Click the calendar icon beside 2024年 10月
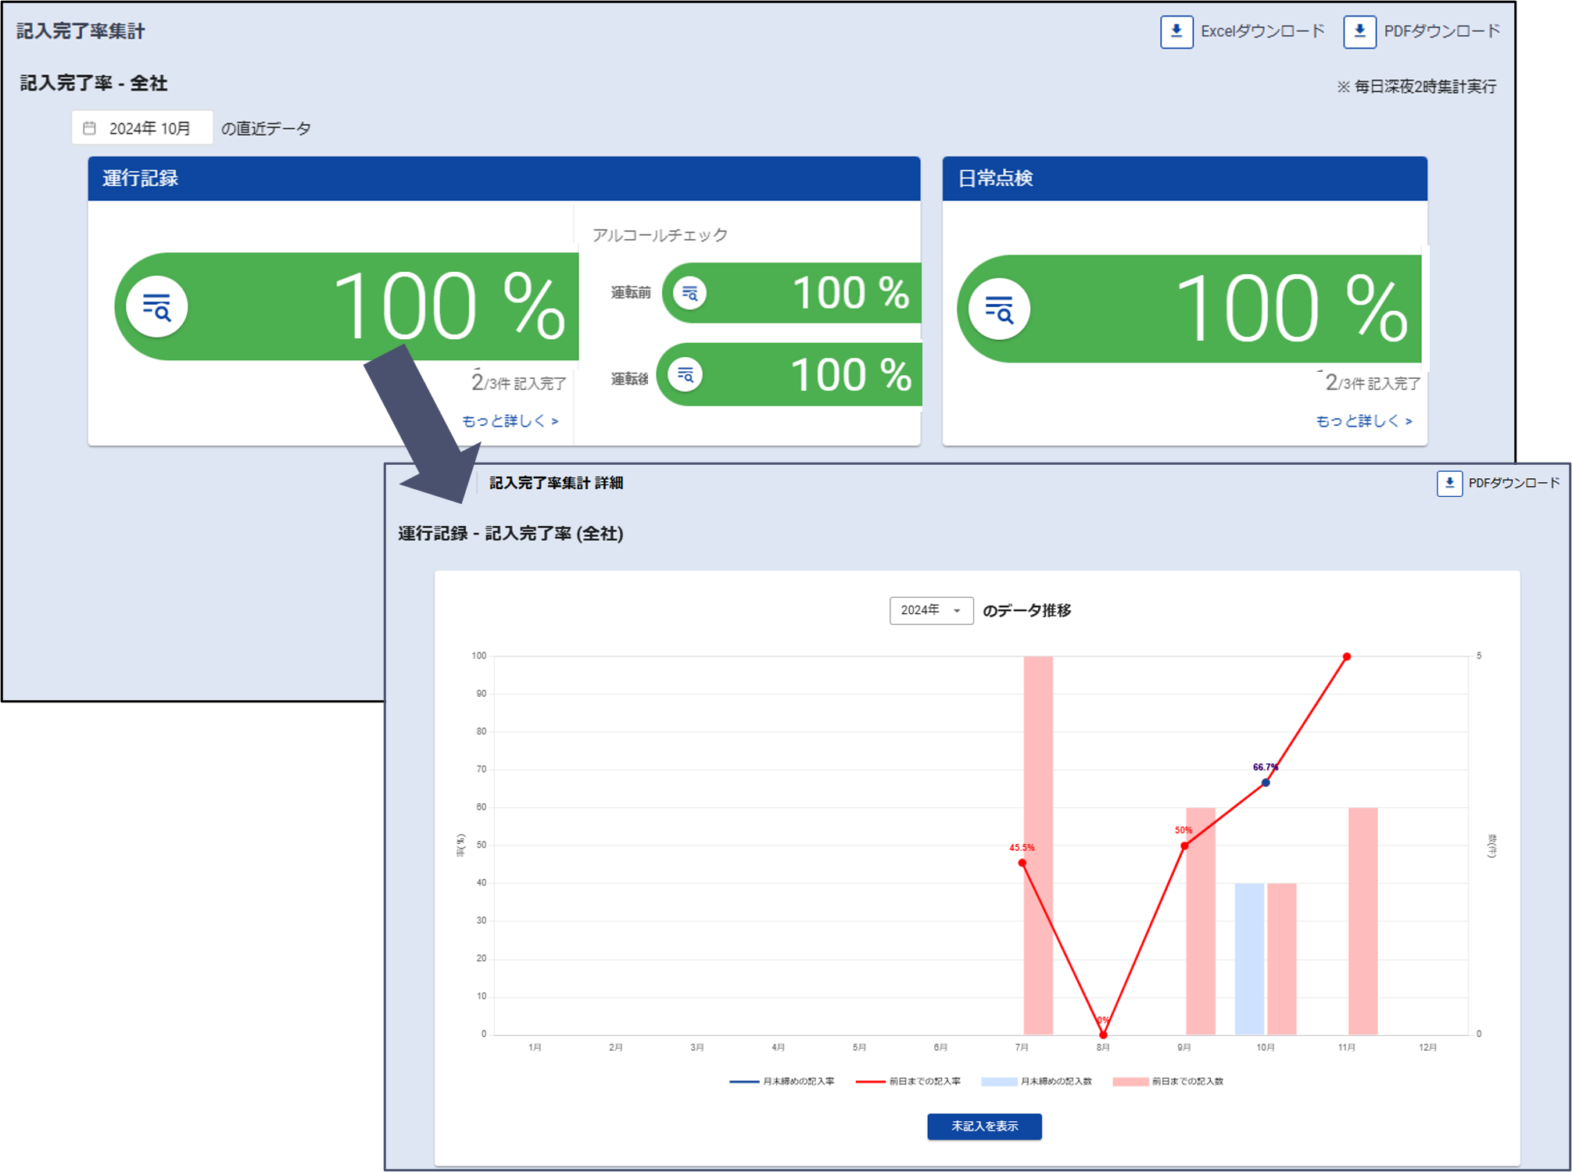Screen dimensions: 1572x1172 (90, 128)
